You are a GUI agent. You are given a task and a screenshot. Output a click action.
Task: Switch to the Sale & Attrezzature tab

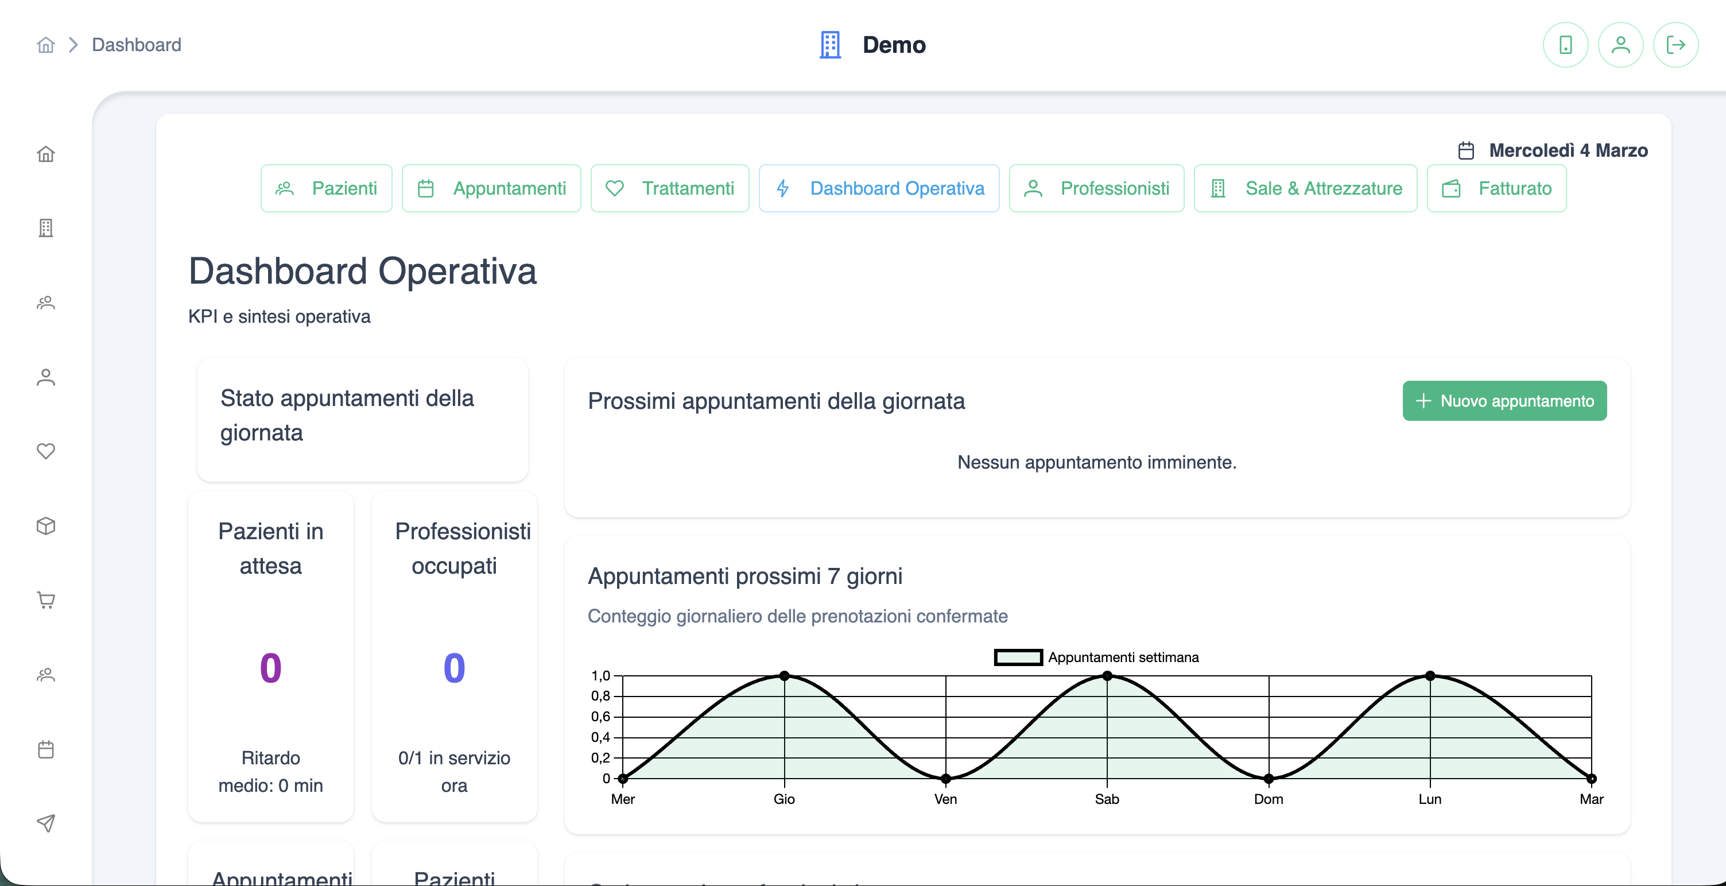click(x=1305, y=188)
